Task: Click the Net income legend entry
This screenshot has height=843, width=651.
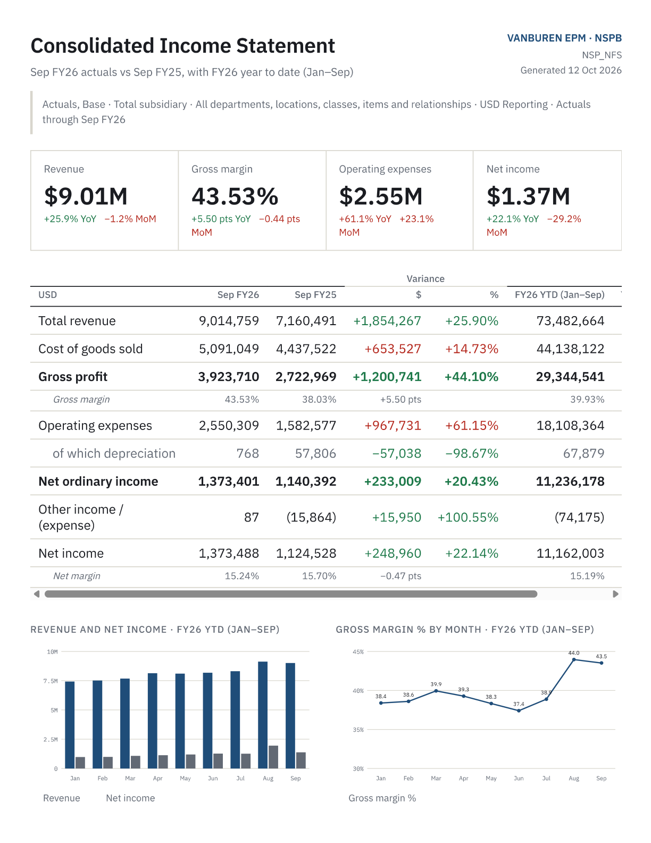Action: pos(130,798)
